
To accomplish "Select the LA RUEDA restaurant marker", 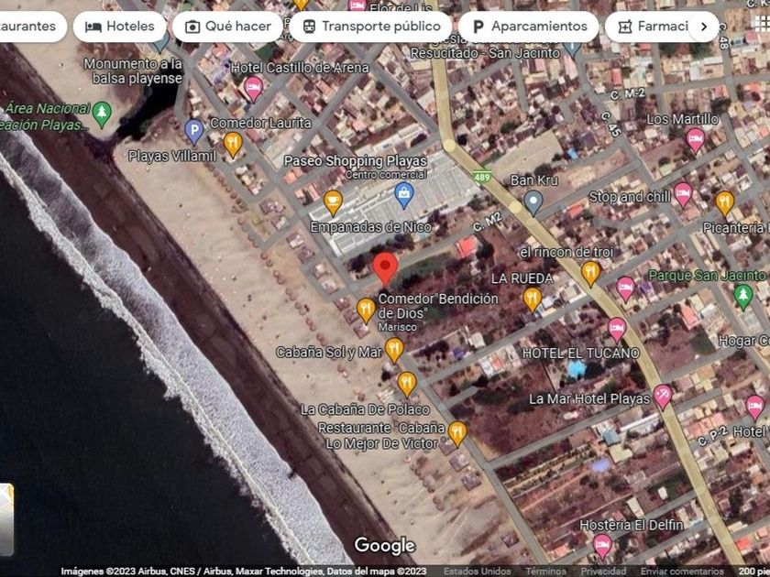I will [x=533, y=299].
